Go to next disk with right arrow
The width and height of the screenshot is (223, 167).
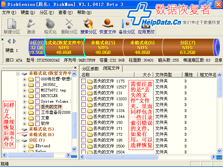(x=14, y=41)
